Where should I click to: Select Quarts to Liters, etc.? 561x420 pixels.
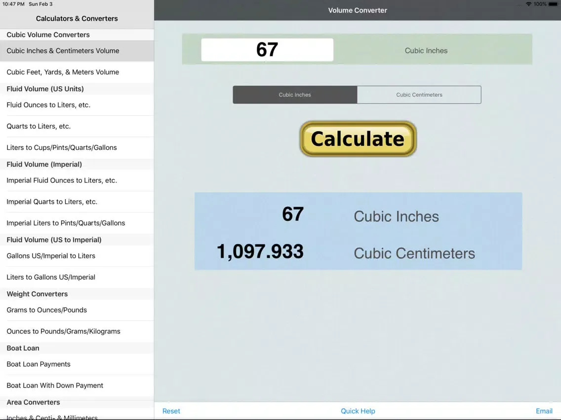(77, 126)
